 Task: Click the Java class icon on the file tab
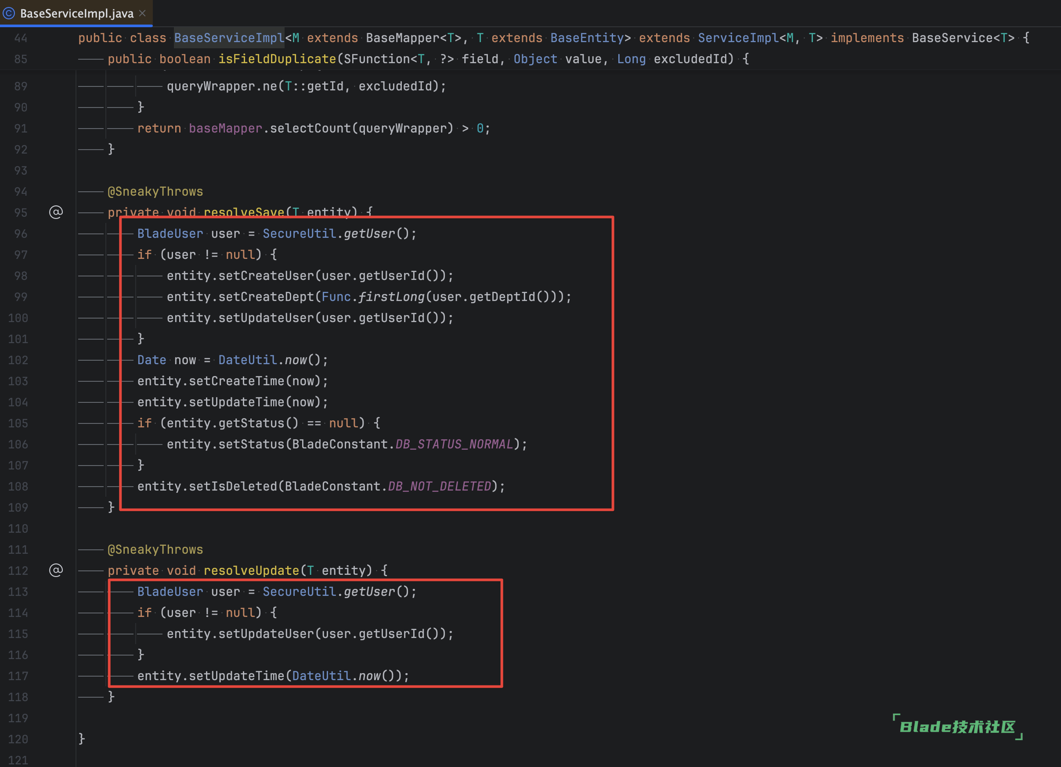pyautogui.click(x=9, y=13)
